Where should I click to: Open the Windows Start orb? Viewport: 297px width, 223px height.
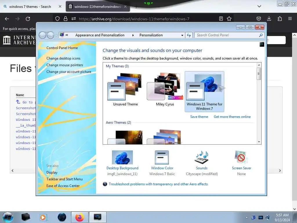[x=8, y=217]
